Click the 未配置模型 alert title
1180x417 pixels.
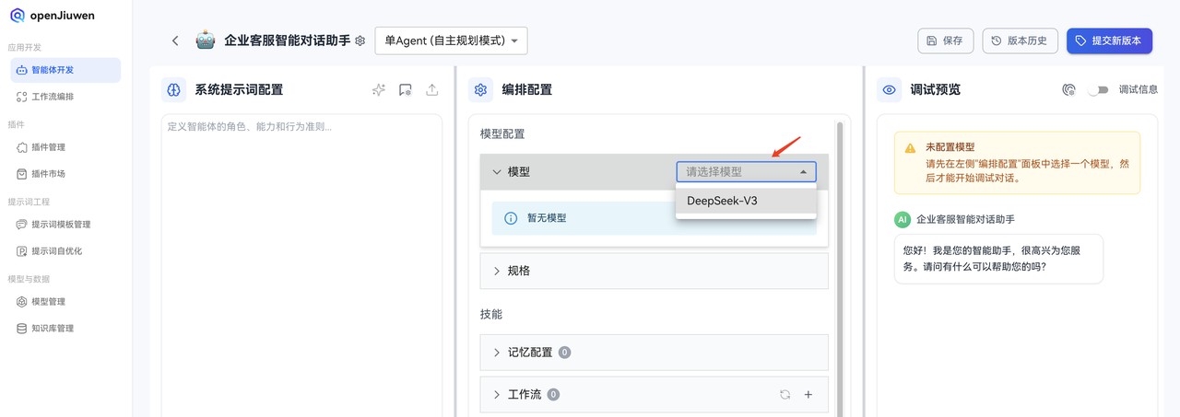pos(950,147)
